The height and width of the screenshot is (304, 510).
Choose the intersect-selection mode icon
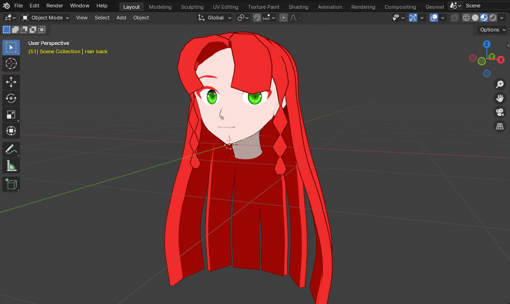(x=42, y=30)
